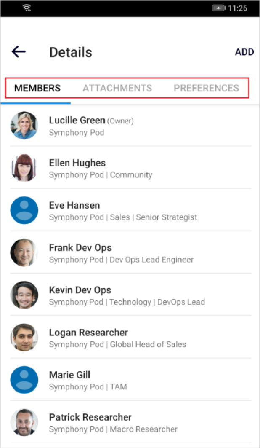Open Lucille Green's profile photo
Screen dimensions: 260x448
pyautogui.click(x=24, y=126)
